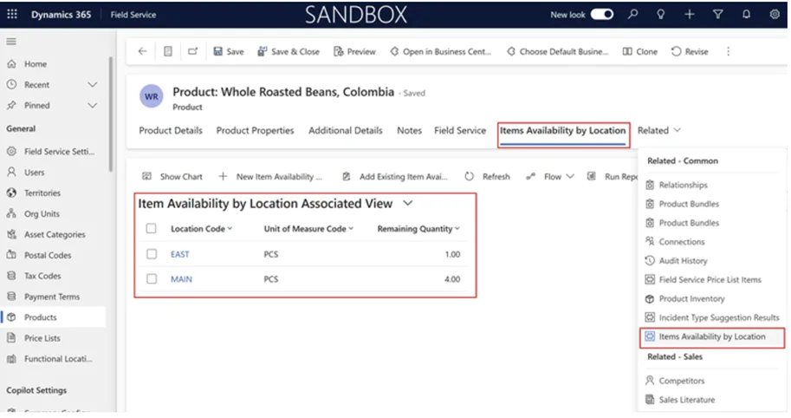This screenshot has height=418, width=791.
Task: Click the Revise command
Action: (690, 51)
